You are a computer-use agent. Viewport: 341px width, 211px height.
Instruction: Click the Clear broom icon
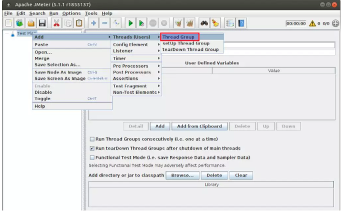[178, 23]
